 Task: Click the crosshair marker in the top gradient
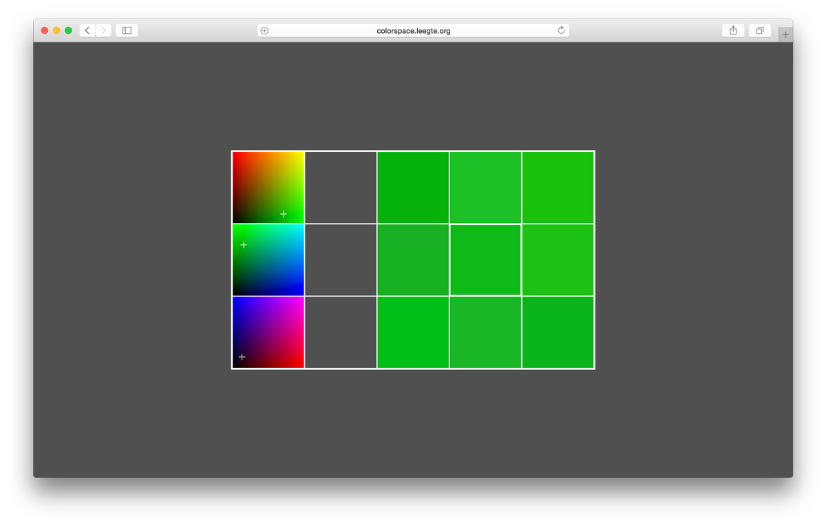point(283,214)
